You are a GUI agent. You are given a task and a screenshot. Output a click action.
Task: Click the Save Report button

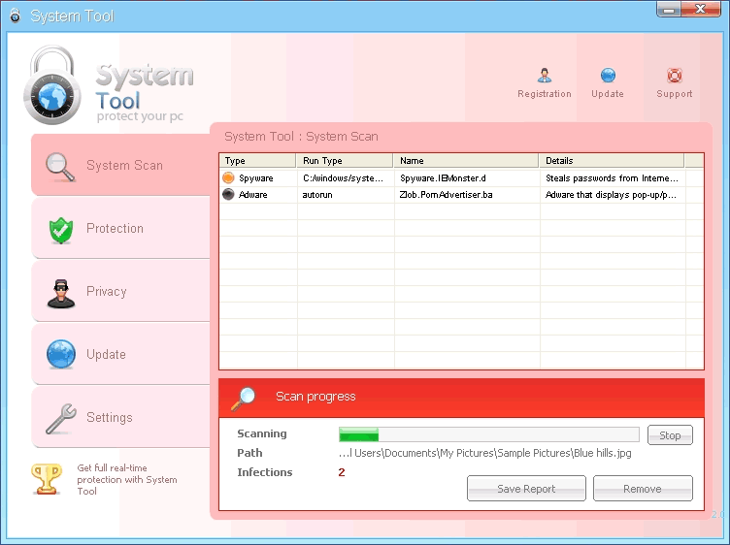[526, 489]
